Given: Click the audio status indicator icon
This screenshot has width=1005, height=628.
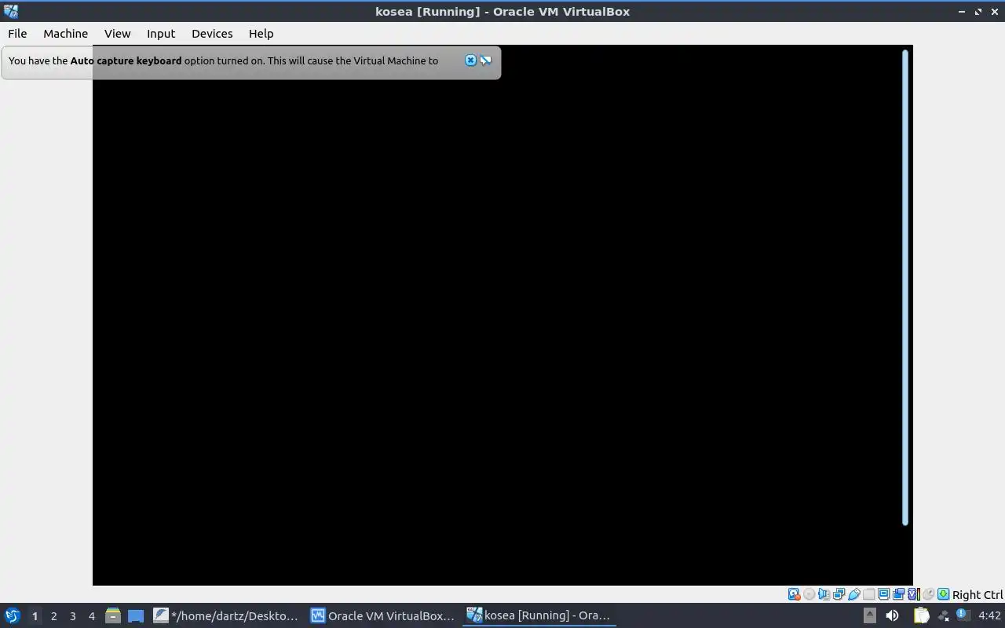Looking at the screenshot, I should (824, 594).
